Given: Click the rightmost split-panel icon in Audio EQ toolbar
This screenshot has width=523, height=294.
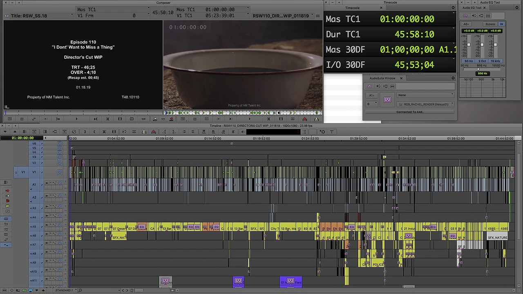Looking at the screenshot, I should (488, 16).
